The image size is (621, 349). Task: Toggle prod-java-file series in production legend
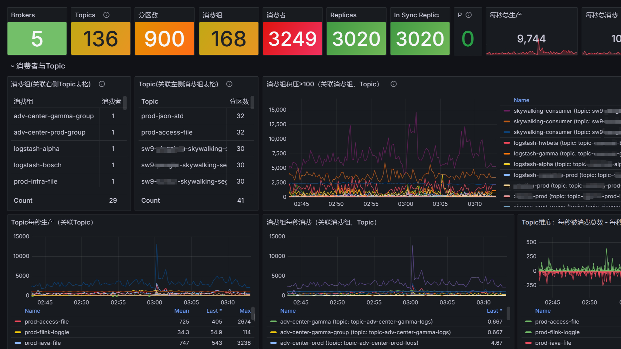[42, 343]
